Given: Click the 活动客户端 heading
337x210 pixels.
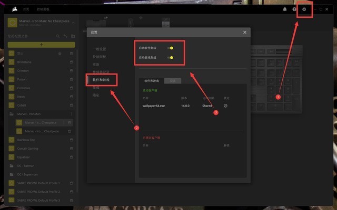Looking at the screenshot, I should coord(150,90).
